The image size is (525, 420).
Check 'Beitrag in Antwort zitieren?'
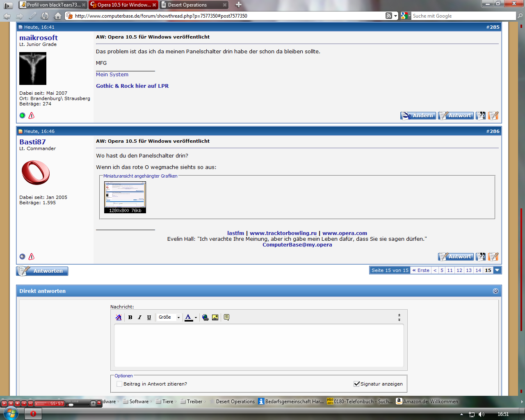click(x=119, y=384)
